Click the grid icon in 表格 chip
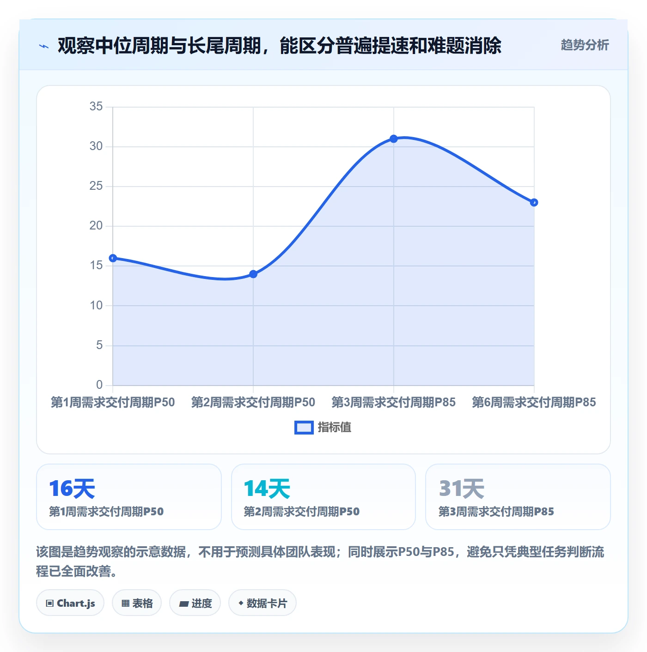Viewport: 647px width, 652px height. [125, 603]
